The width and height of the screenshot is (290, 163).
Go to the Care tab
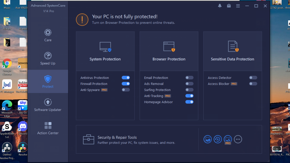[48, 35]
